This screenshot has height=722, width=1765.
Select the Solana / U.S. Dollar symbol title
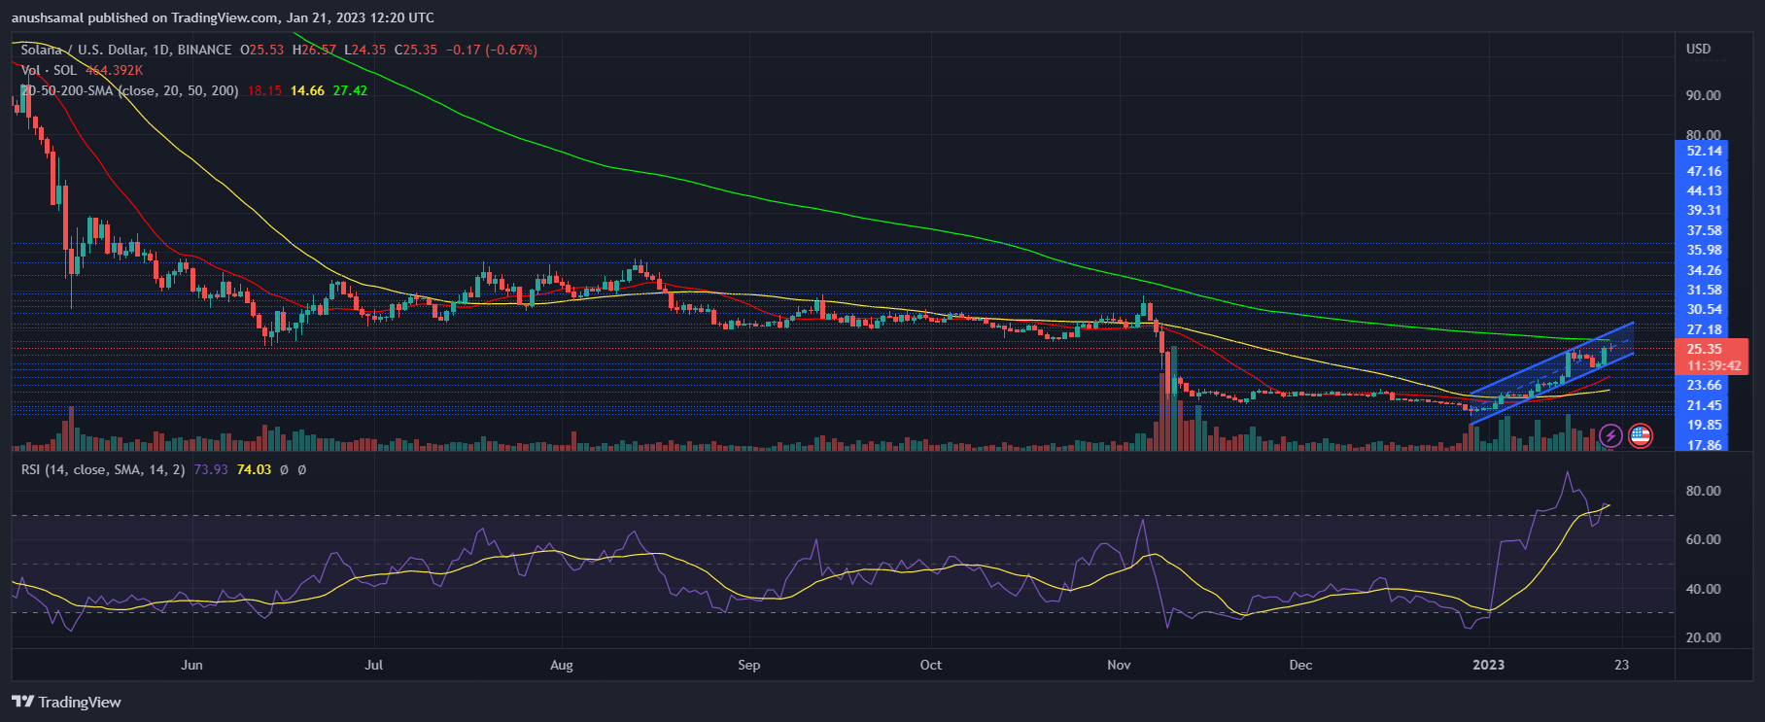pos(126,50)
